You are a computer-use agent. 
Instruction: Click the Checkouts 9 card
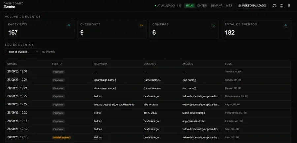coord(112,30)
